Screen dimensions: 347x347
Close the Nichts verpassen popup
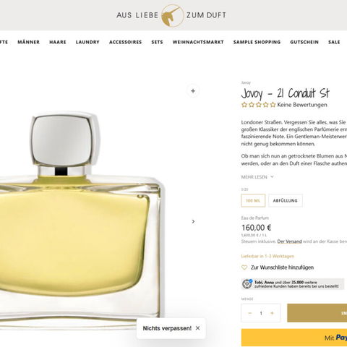point(197,328)
